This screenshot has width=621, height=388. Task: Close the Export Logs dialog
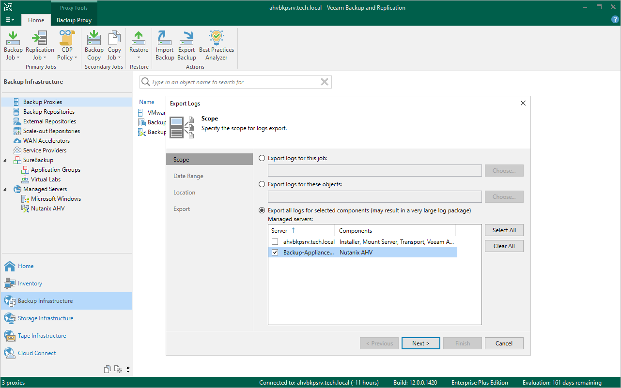tap(523, 103)
